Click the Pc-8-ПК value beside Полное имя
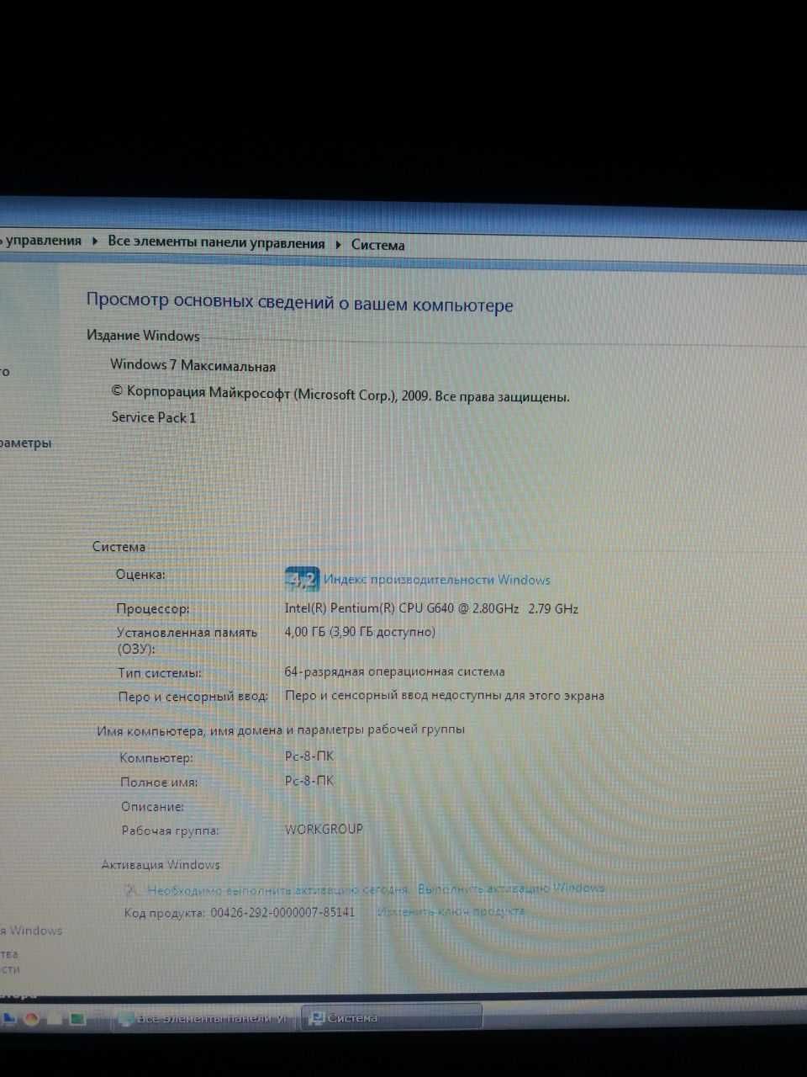The width and height of the screenshot is (807, 1077). [x=309, y=781]
